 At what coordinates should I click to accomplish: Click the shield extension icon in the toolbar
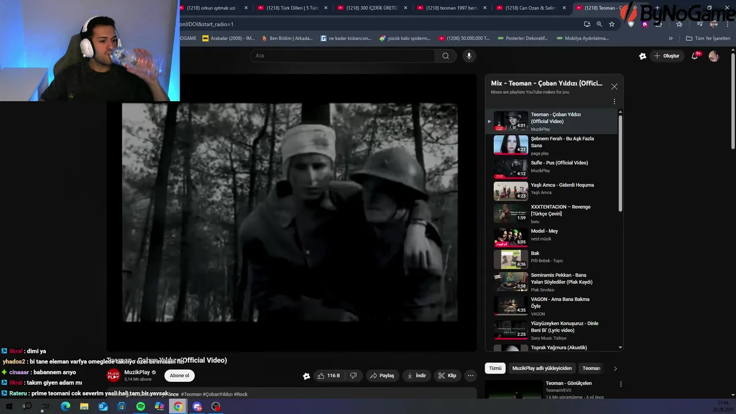[631, 24]
